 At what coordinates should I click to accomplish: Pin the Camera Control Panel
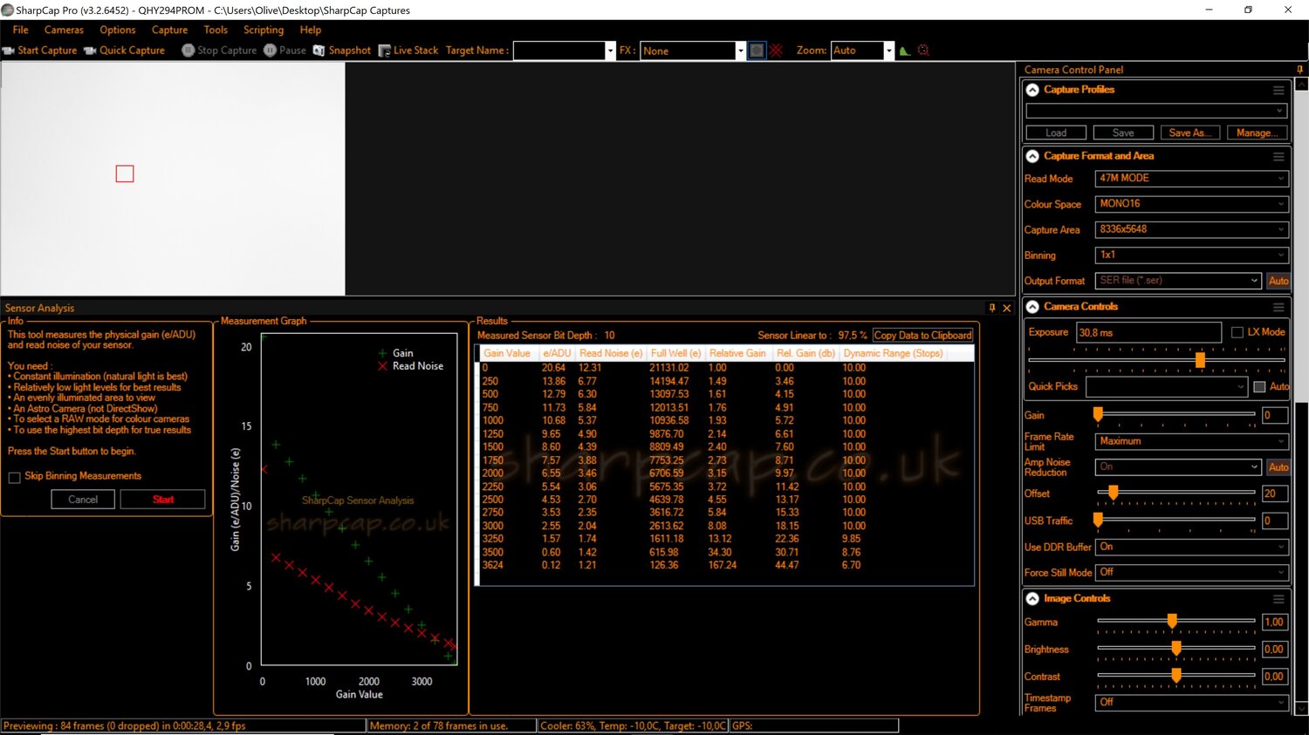point(1299,70)
